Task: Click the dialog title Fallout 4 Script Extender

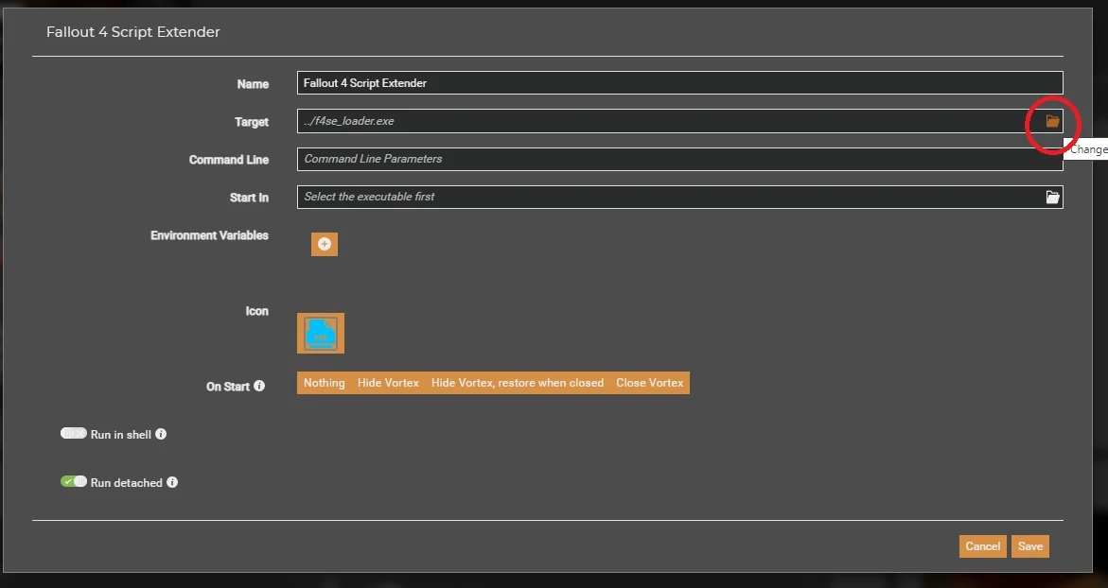Action: [x=132, y=32]
